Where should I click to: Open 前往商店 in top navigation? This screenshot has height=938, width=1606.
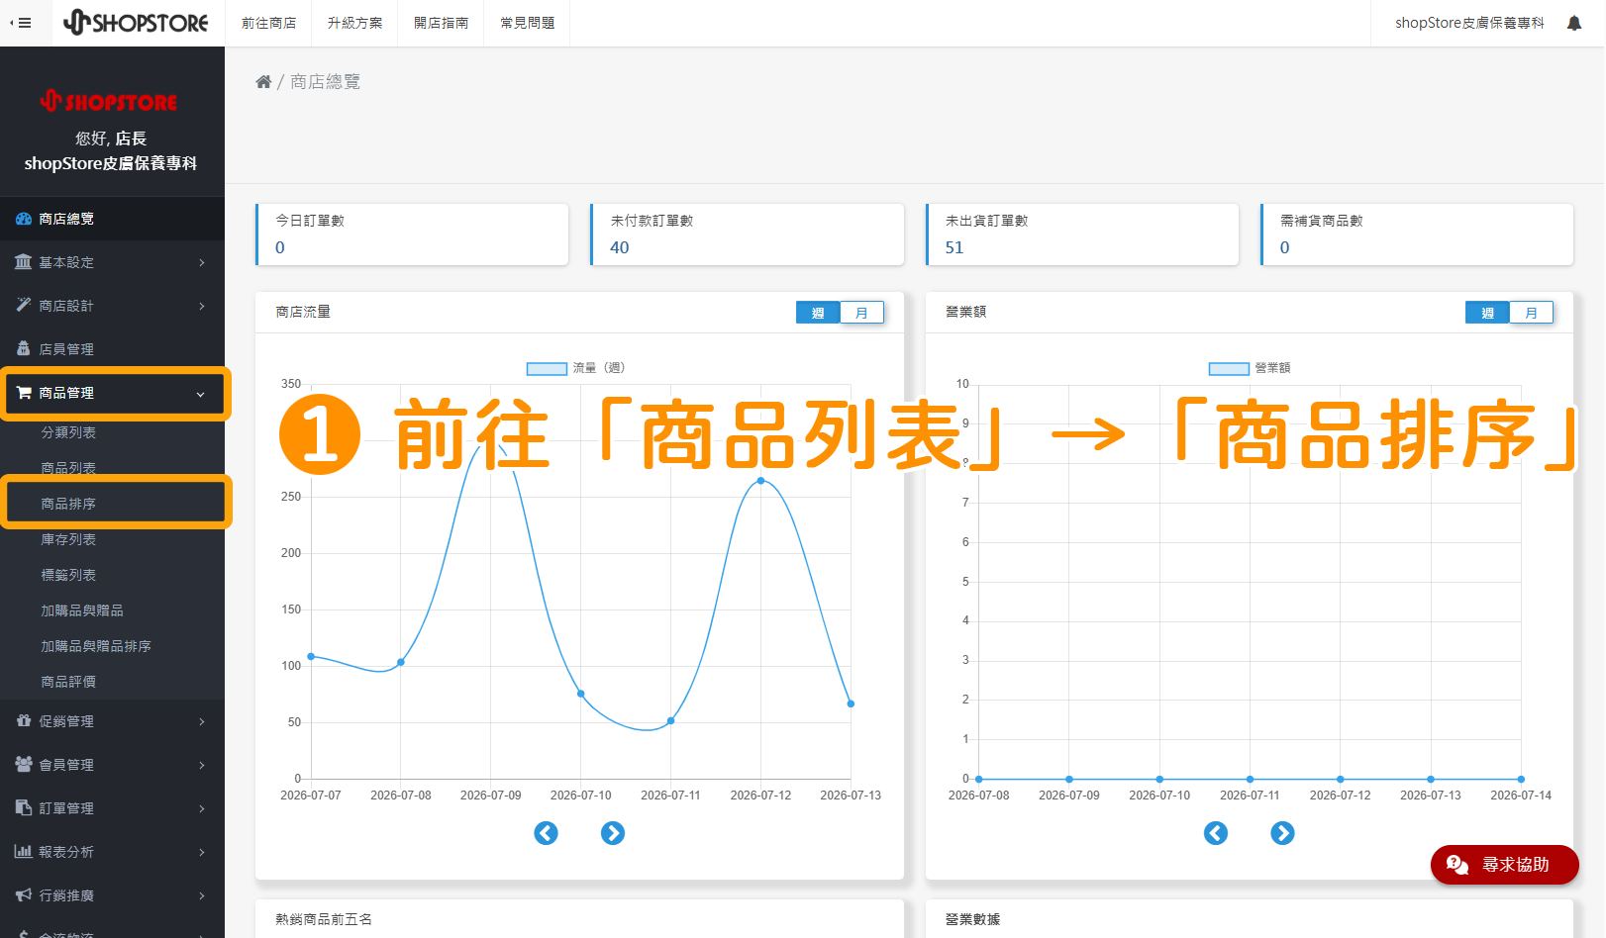pyautogui.click(x=268, y=23)
